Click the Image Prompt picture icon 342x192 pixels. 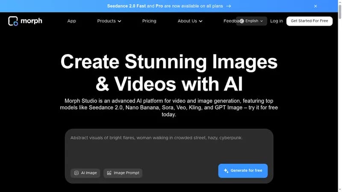click(x=109, y=173)
